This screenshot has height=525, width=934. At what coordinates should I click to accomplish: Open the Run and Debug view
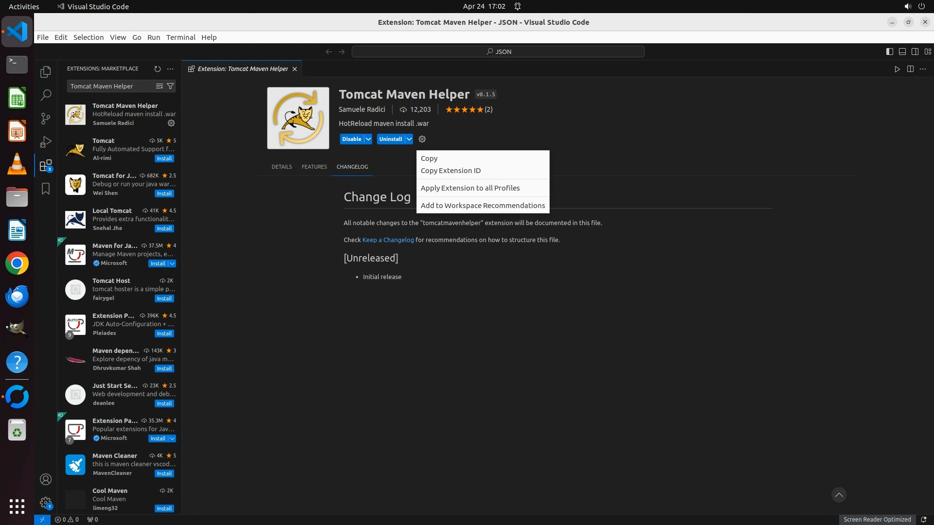pos(46,141)
